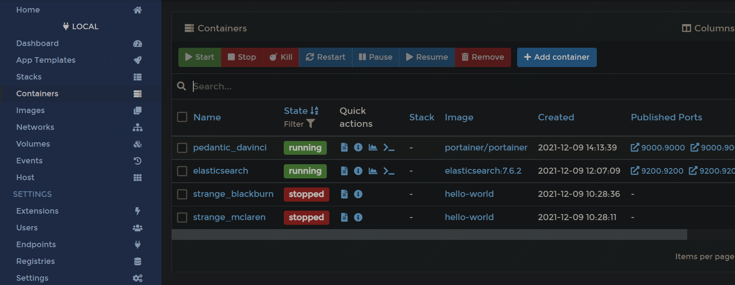The width and height of the screenshot is (735, 285).
Task: Click the Add container button
Action: pos(557,57)
